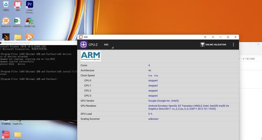
Task: Click the red app icon in window title bar
Action: pos(81,37)
